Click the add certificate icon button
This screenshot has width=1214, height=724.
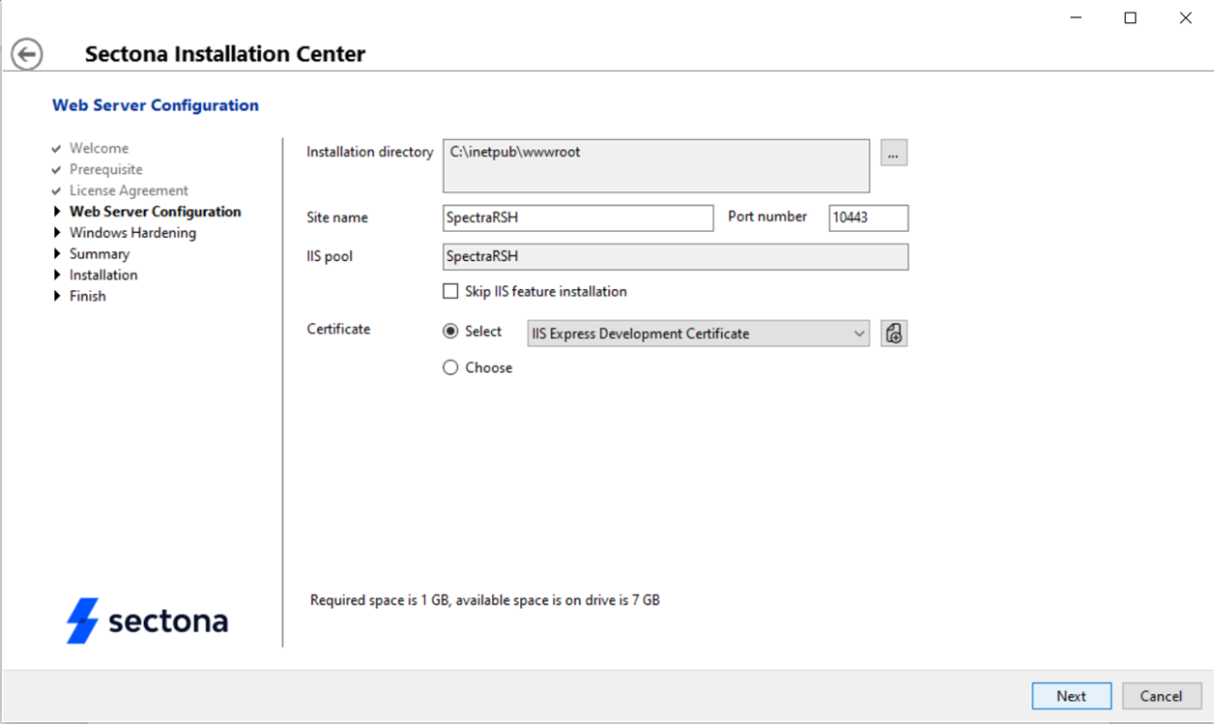[894, 333]
